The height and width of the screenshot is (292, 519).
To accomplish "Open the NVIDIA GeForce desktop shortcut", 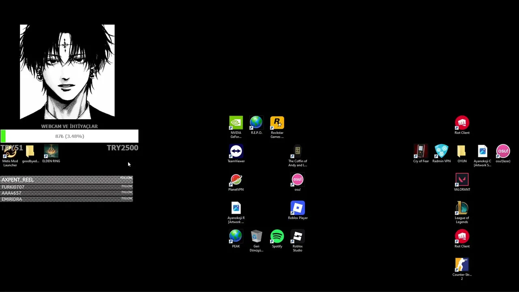I will pyautogui.click(x=236, y=123).
